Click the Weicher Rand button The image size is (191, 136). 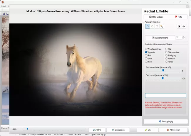tap(160, 38)
